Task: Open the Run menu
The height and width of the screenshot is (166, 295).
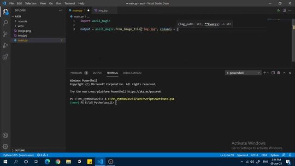Action: pyautogui.click(x=59, y=3)
